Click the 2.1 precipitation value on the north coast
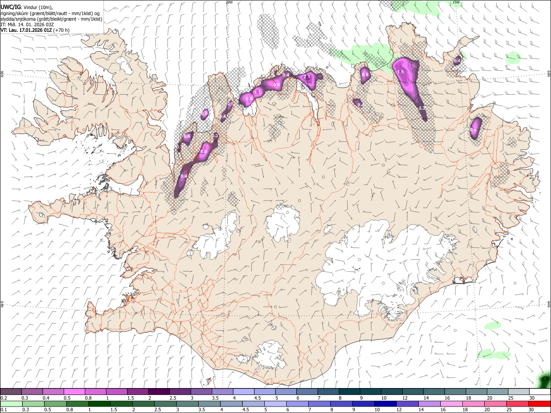The image size is (551, 413). click(x=307, y=77)
